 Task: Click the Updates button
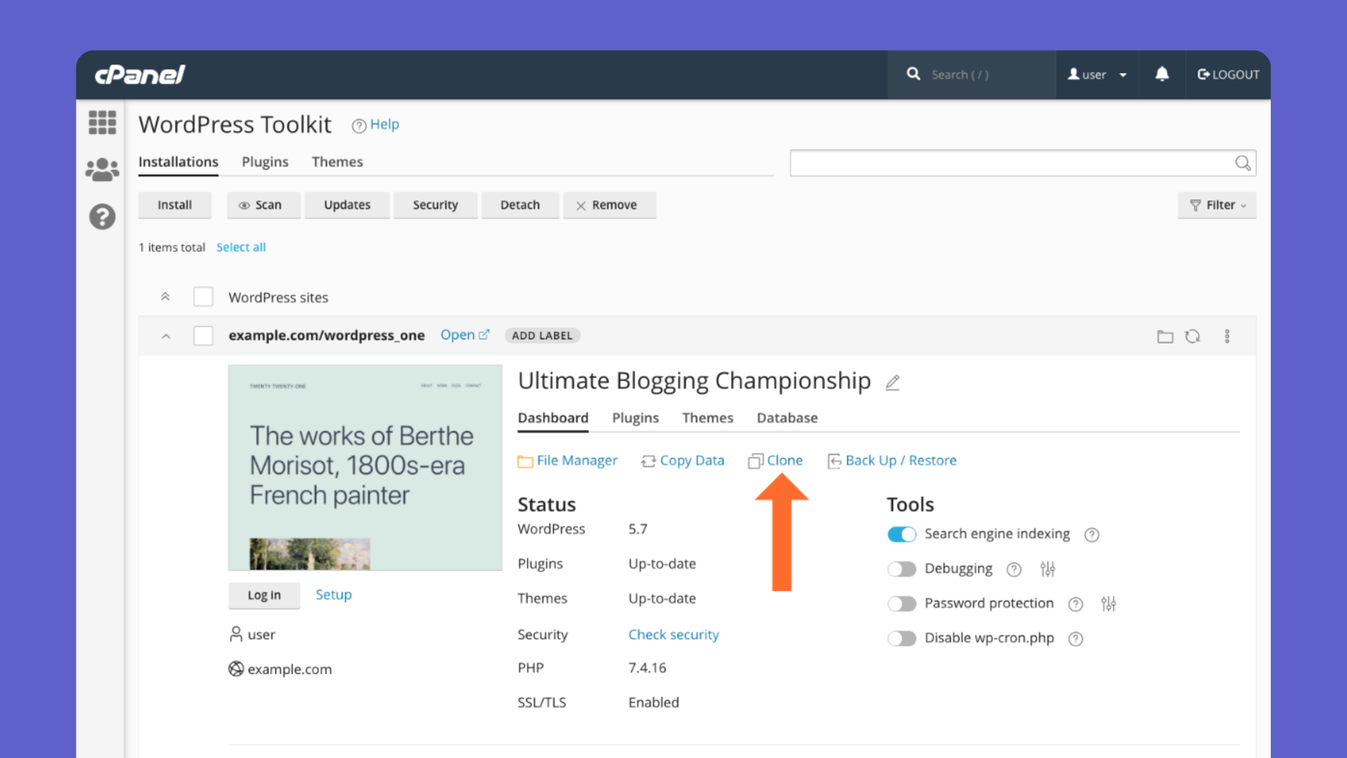click(x=347, y=205)
